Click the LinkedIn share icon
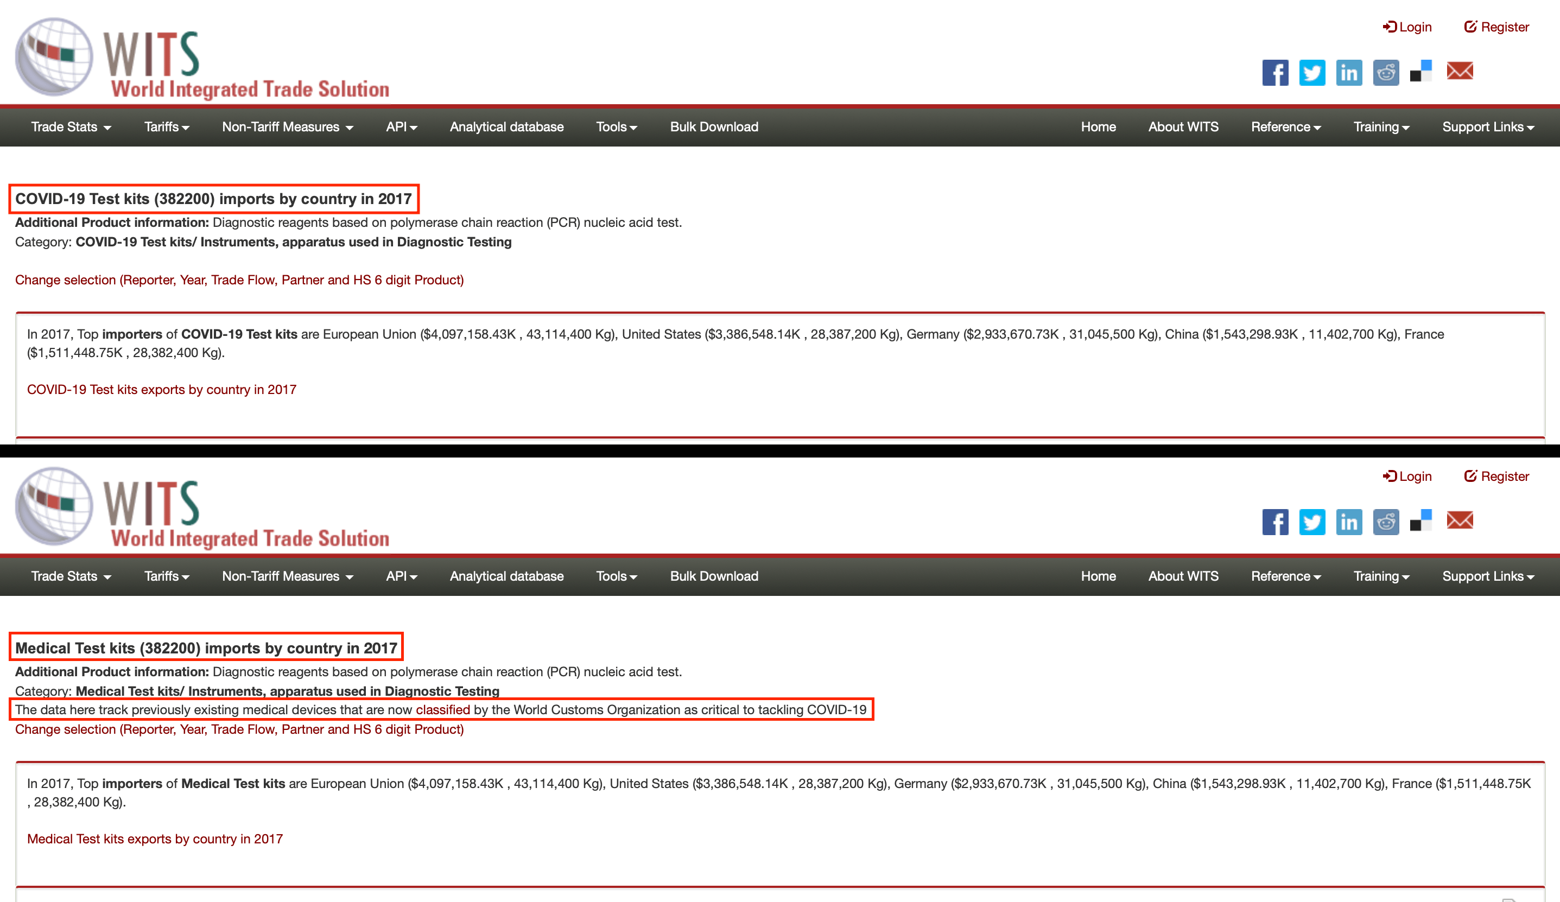 click(x=1349, y=72)
